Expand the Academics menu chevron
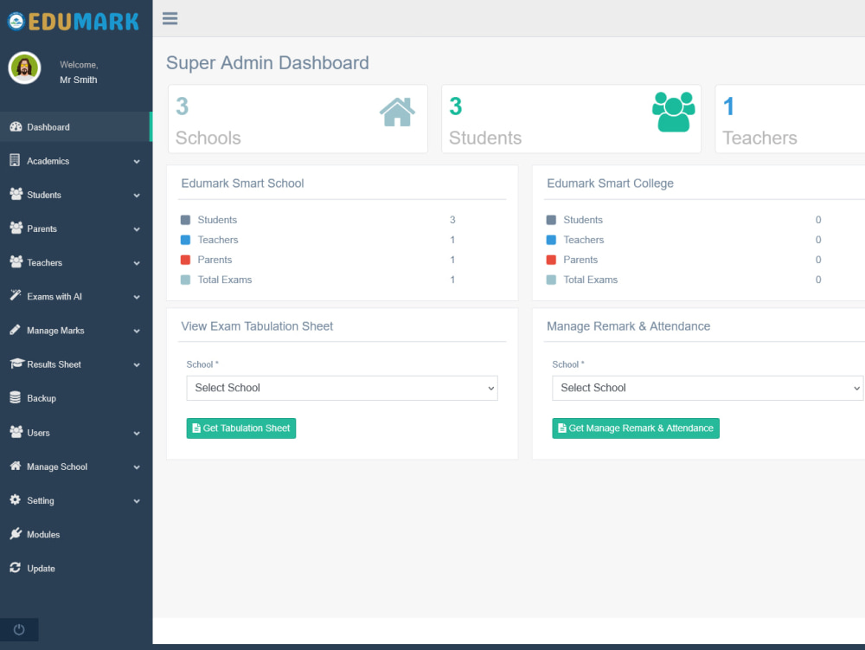The image size is (865, 650). click(137, 162)
